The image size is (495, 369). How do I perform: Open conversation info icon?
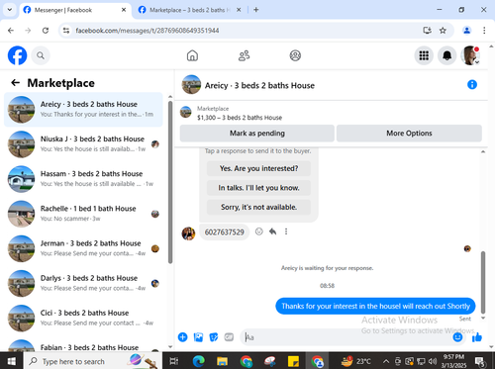click(472, 85)
